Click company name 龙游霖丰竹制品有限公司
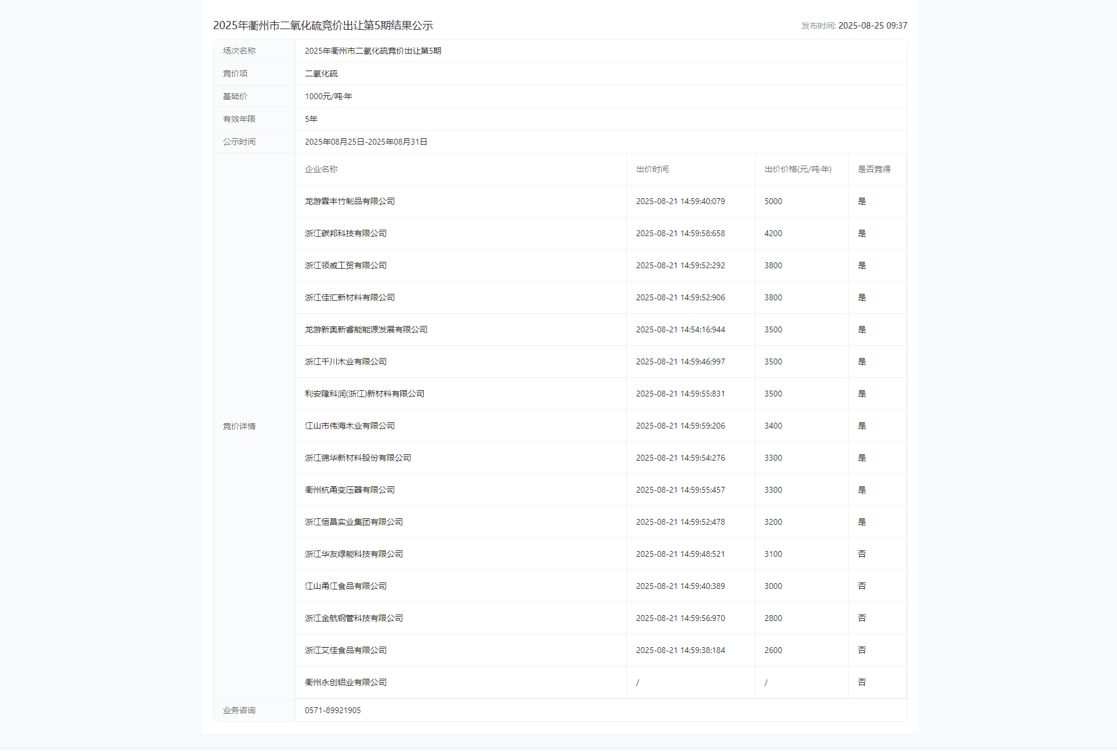The width and height of the screenshot is (1117, 751). [350, 201]
